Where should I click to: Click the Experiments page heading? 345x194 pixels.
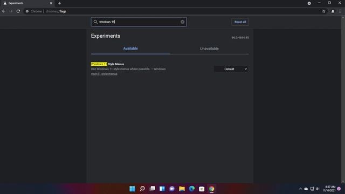(106, 36)
